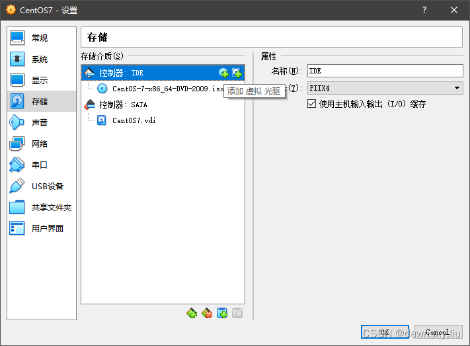This screenshot has width=470, height=346.
Task: Click the 常规 monitor icon
Action: (x=17, y=38)
